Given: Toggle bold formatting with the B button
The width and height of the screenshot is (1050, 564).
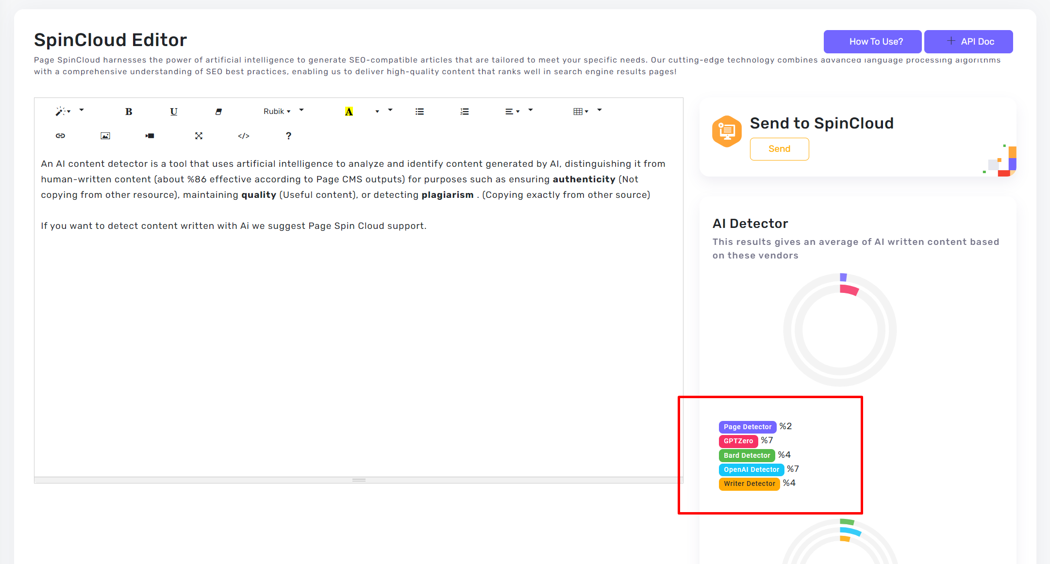Looking at the screenshot, I should pos(129,112).
